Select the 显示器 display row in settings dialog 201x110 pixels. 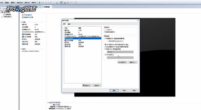83,46
